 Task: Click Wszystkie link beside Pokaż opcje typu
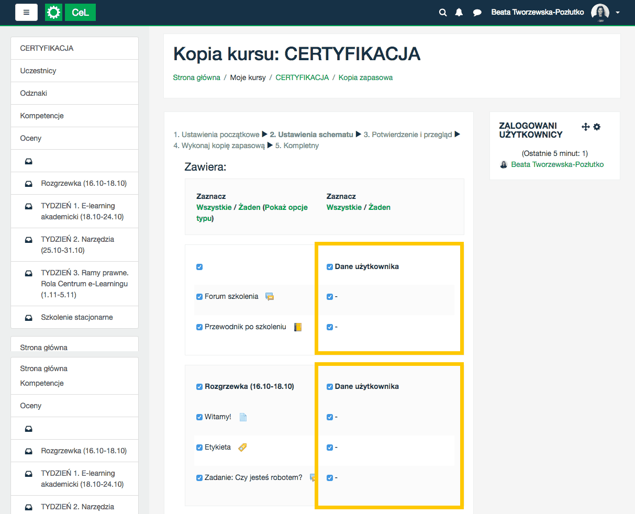click(x=214, y=207)
